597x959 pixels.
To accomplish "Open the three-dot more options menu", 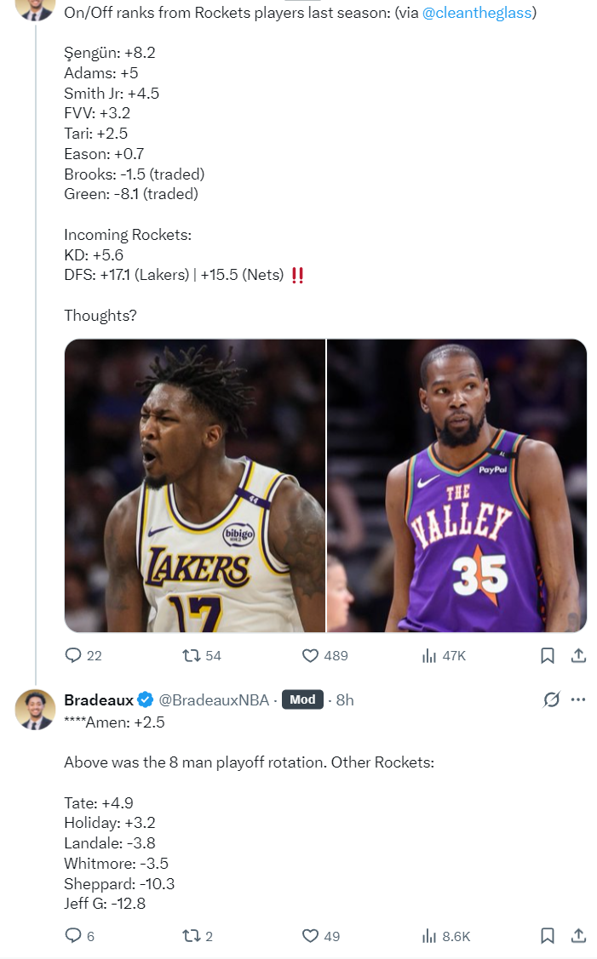I will tap(578, 699).
